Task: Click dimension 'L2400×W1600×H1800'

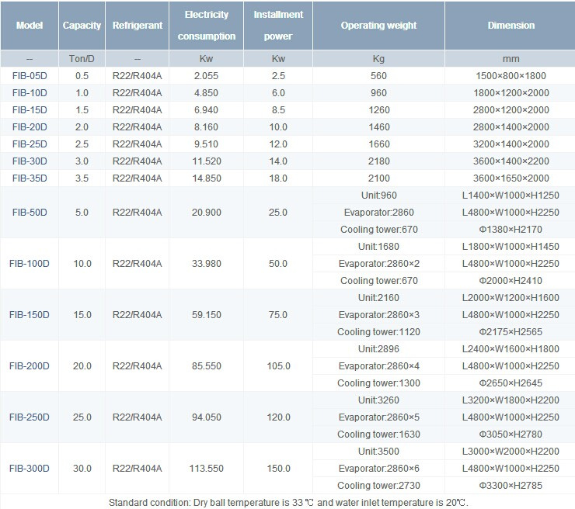Action: [x=511, y=349]
